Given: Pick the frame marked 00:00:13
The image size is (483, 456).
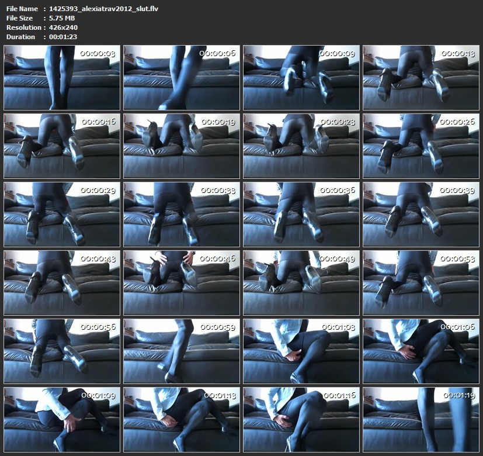Looking at the screenshot, I should click(x=421, y=78).
